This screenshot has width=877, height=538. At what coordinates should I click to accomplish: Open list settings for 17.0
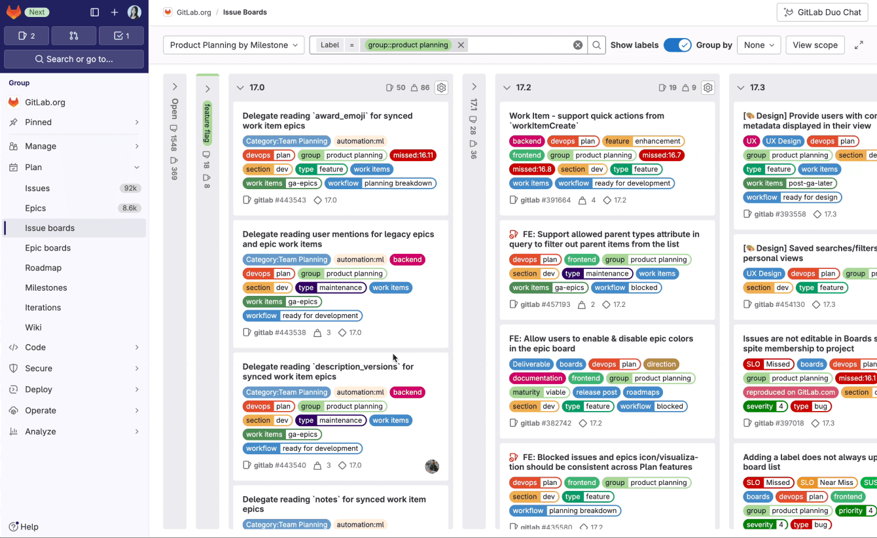tap(441, 88)
